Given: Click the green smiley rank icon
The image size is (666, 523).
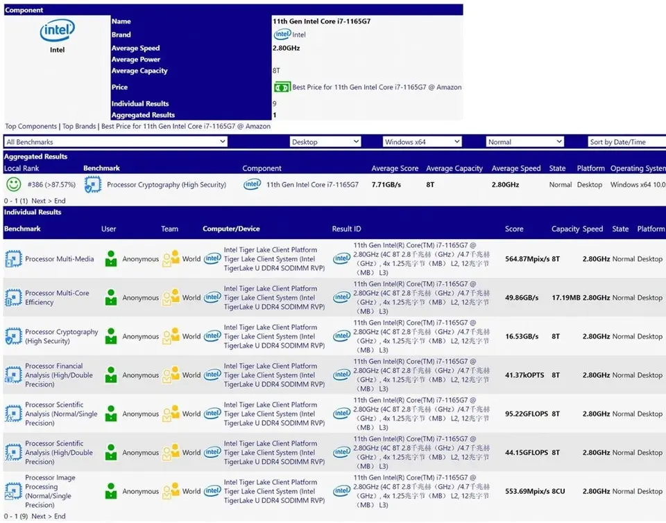Looking at the screenshot, I should pyautogui.click(x=13, y=185).
